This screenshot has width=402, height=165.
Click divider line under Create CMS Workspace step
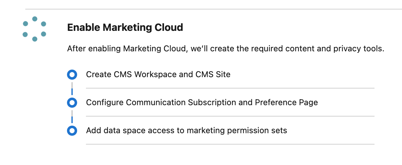click(x=230, y=88)
